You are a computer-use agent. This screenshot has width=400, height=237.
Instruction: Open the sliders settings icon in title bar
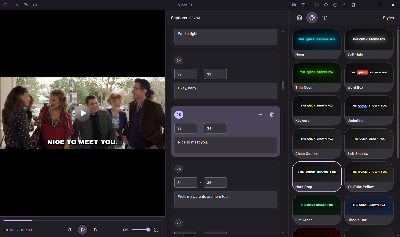[x=303, y=5]
